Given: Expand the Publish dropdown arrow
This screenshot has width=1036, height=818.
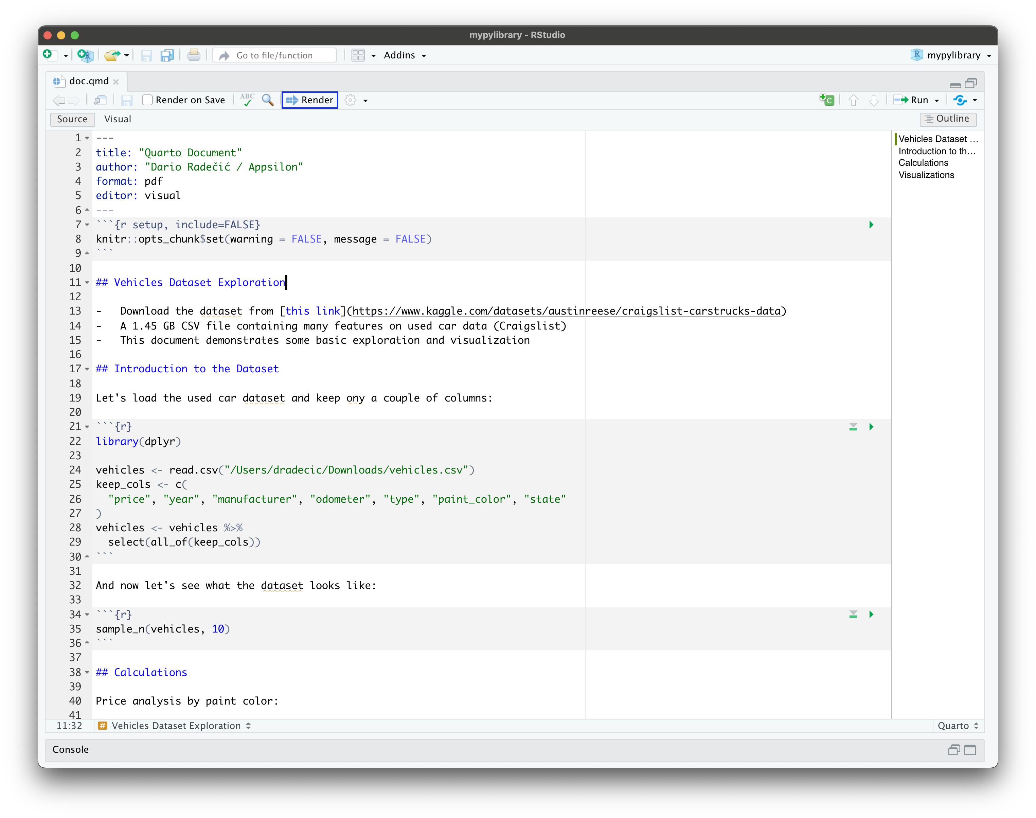Looking at the screenshot, I should click(x=975, y=101).
